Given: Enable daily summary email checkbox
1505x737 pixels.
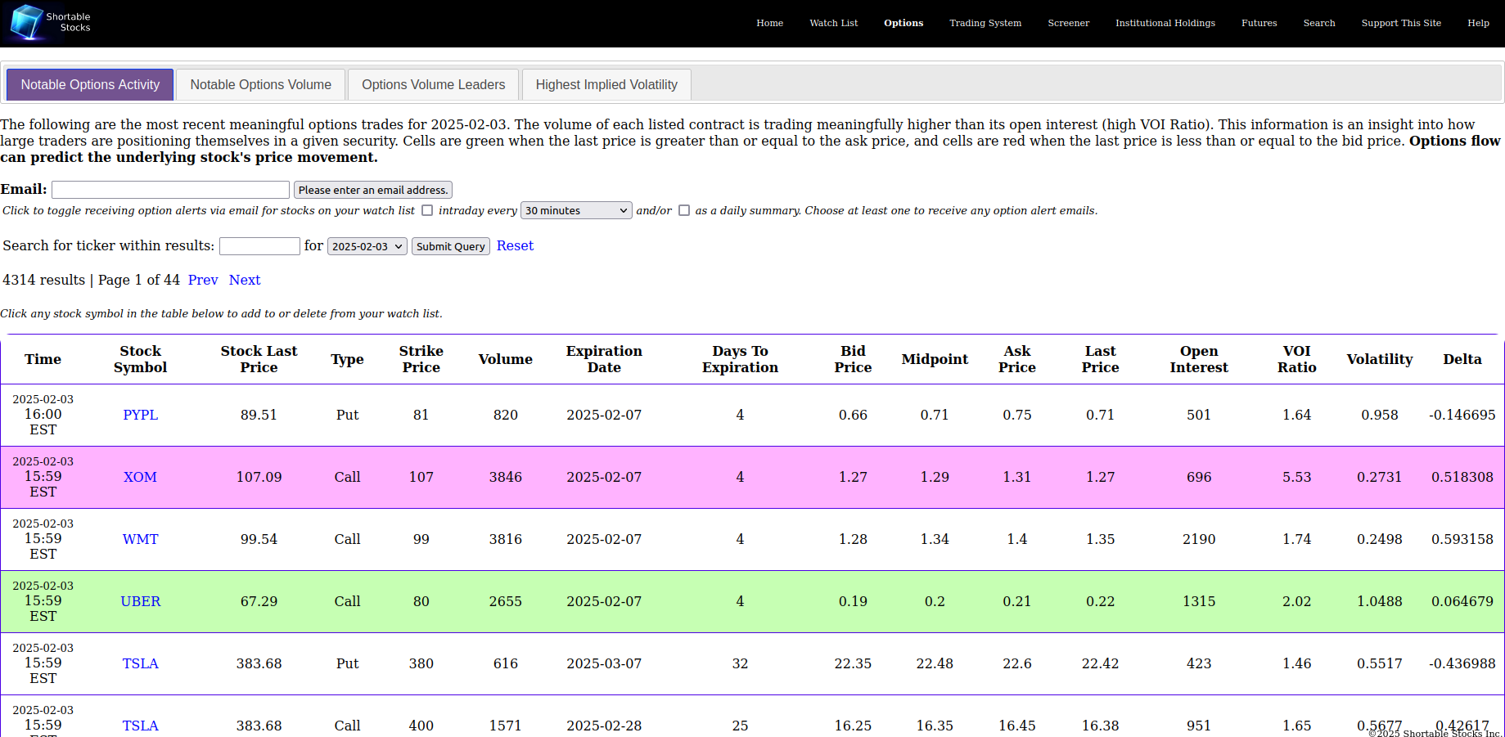Looking at the screenshot, I should click(684, 210).
